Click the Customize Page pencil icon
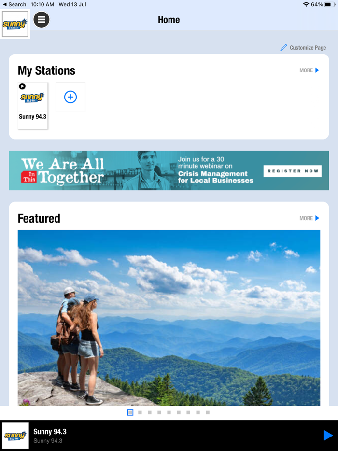Screen dimensions: 338x451 point(283,47)
